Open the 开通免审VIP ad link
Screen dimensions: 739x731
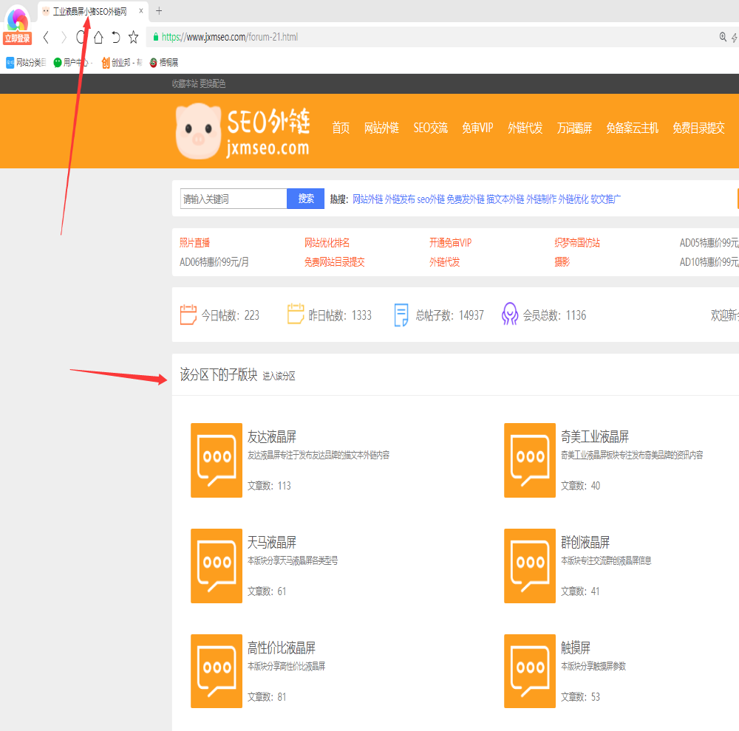pos(451,243)
